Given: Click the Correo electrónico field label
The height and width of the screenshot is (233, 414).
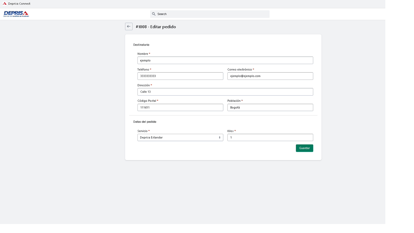Looking at the screenshot, I should [x=240, y=70].
